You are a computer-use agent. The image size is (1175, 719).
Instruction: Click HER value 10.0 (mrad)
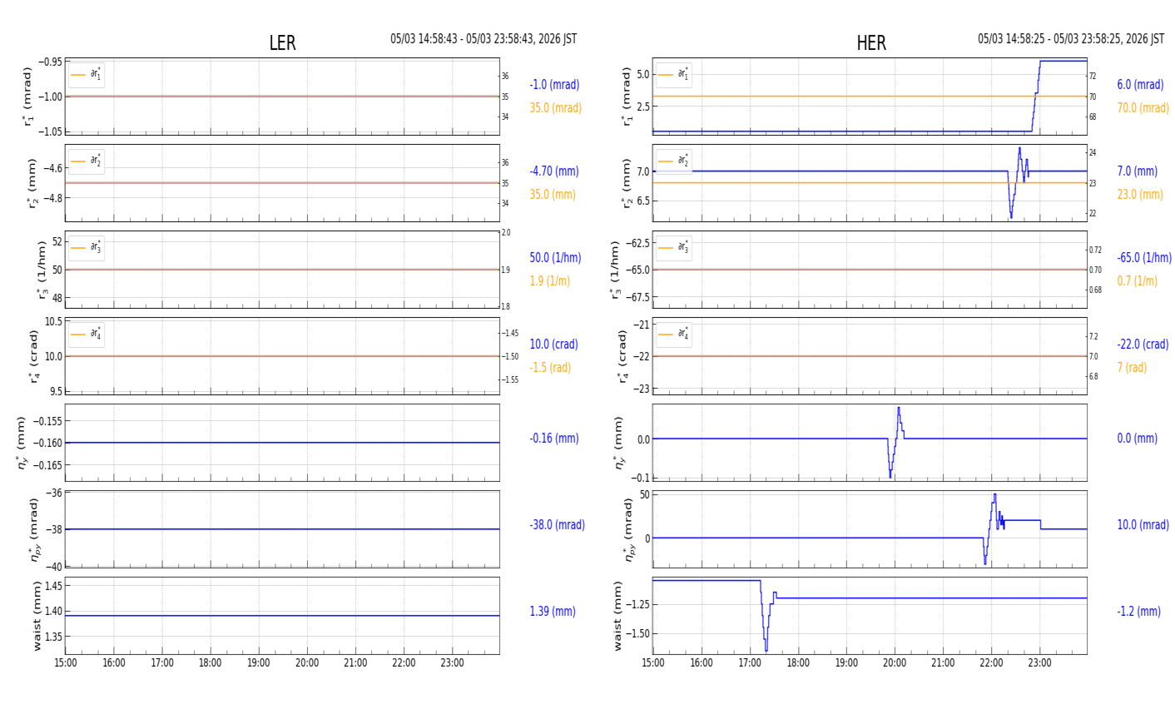click(1143, 525)
